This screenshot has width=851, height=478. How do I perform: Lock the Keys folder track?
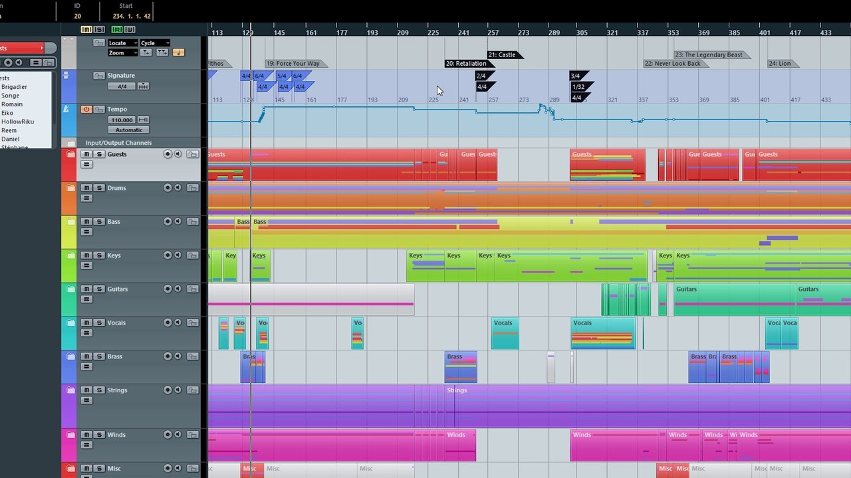tap(192, 256)
